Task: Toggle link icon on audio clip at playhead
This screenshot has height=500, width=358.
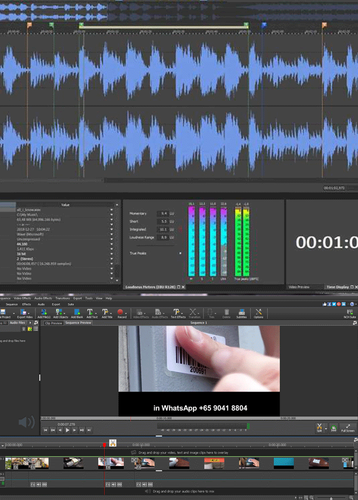Action: (119, 484)
